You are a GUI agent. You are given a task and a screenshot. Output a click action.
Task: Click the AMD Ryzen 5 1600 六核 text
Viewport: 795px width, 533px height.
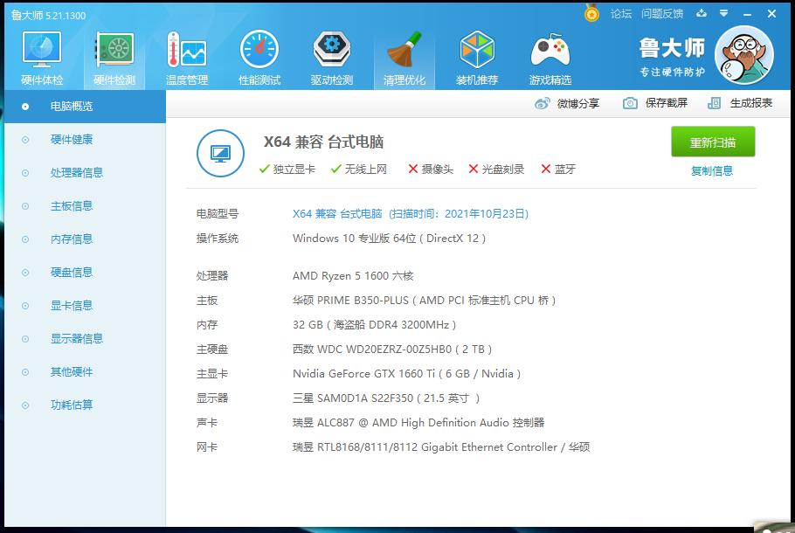353,276
